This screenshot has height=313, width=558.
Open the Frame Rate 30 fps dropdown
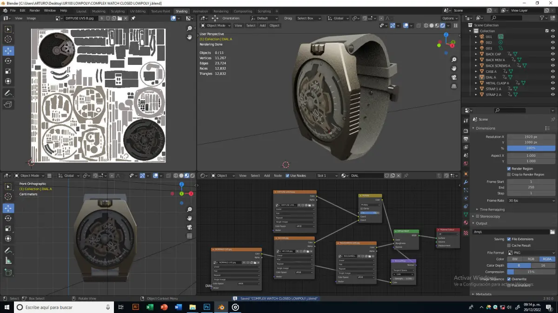tap(531, 201)
